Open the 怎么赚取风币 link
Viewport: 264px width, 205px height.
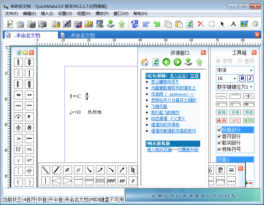click(x=165, y=82)
